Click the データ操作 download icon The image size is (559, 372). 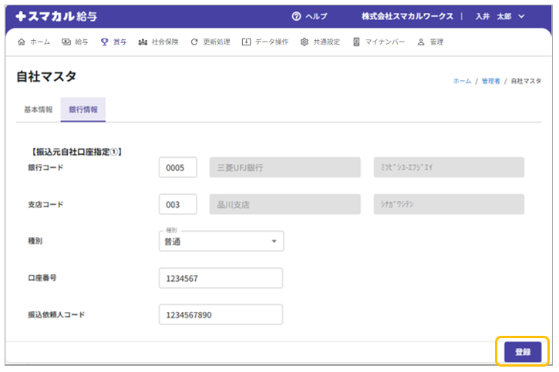point(246,42)
